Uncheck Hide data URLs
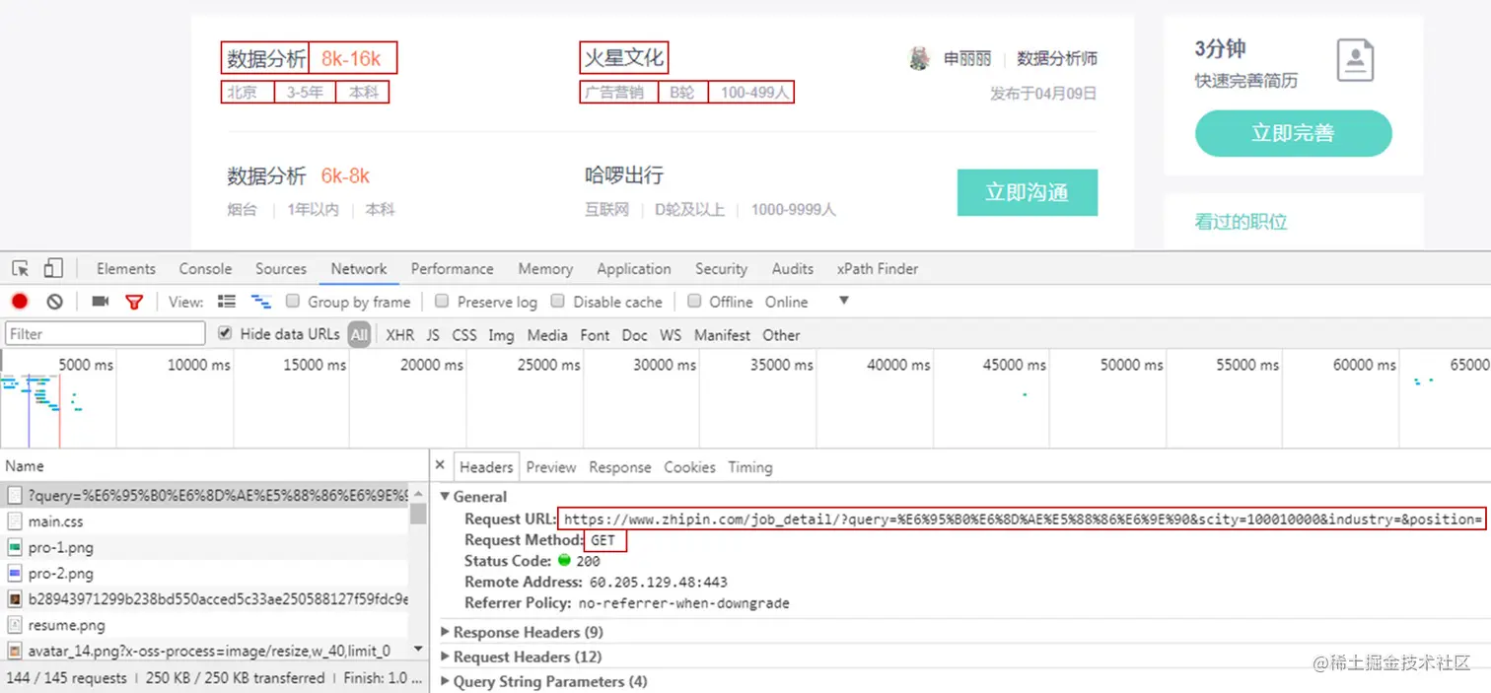This screenshot has width=1491, height=693. pyautogui.click(x=225, y=333)
